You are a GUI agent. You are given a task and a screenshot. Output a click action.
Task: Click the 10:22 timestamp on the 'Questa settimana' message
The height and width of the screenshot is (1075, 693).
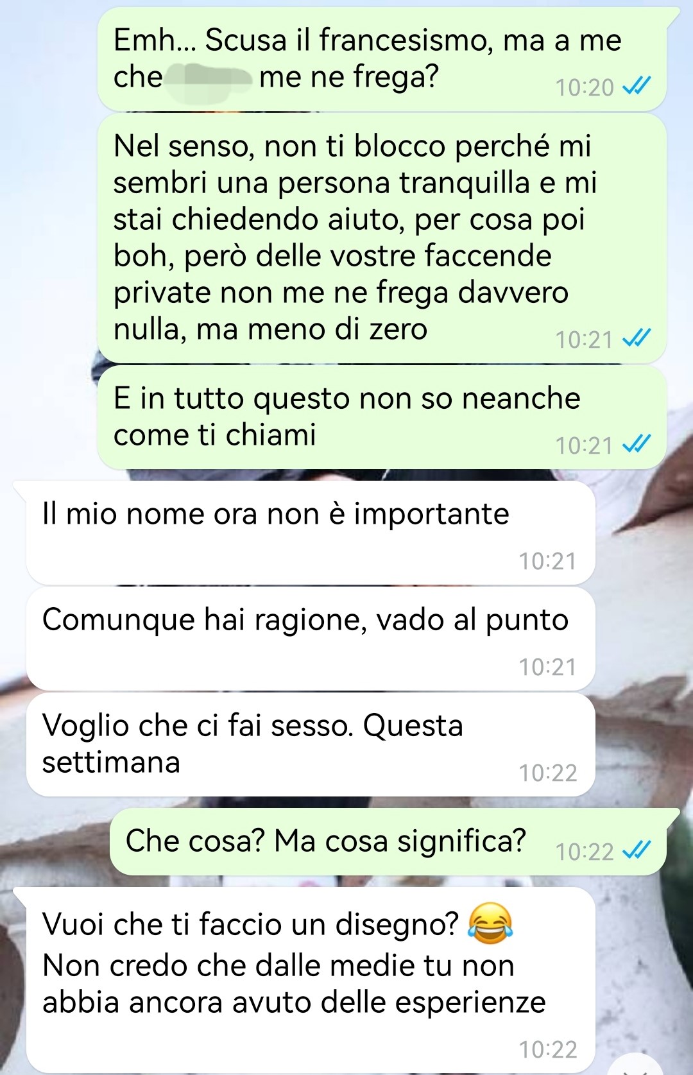(x=548, y=773)
